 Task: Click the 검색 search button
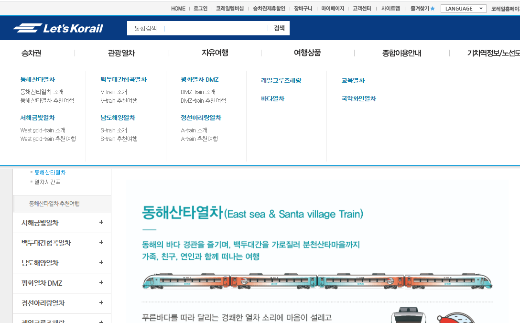pos(279,28)
